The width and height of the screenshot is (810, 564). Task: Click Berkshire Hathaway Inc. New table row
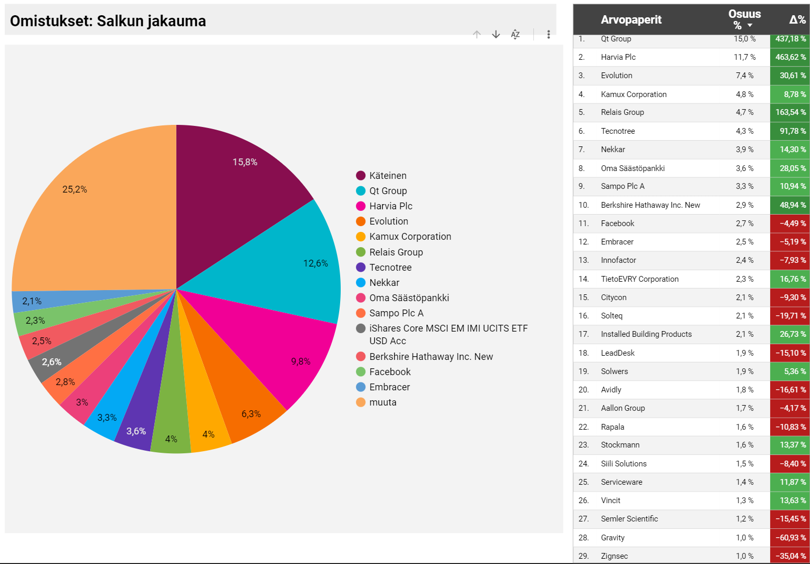692,205
